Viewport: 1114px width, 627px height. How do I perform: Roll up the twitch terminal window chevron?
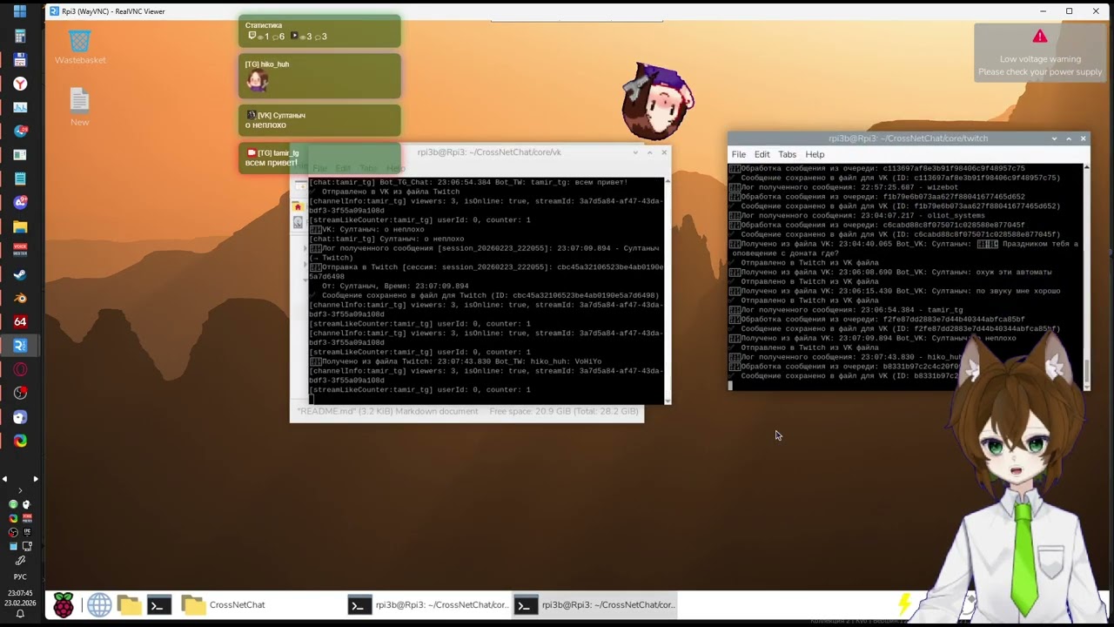1054,138
